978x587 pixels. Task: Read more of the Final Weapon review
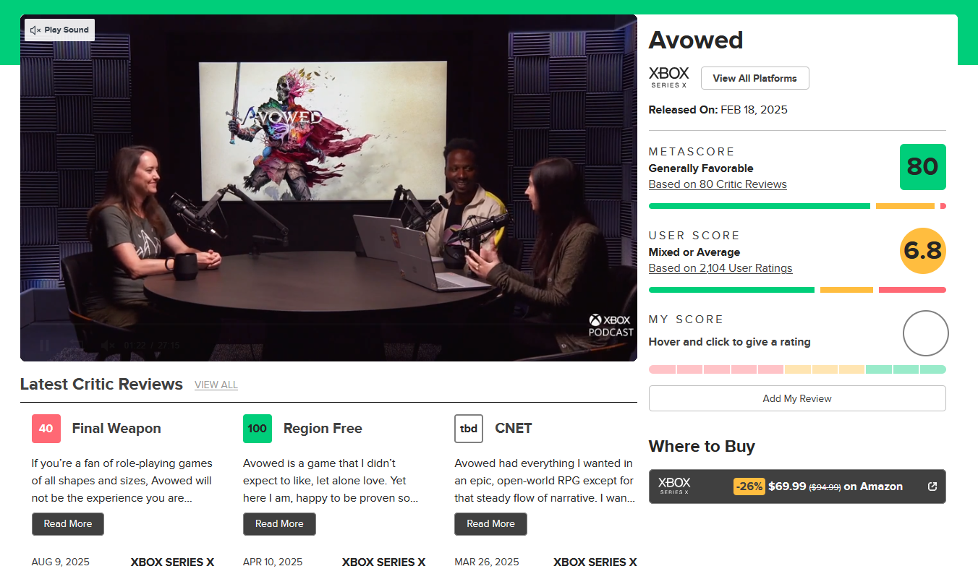click(x=68, y=524)
